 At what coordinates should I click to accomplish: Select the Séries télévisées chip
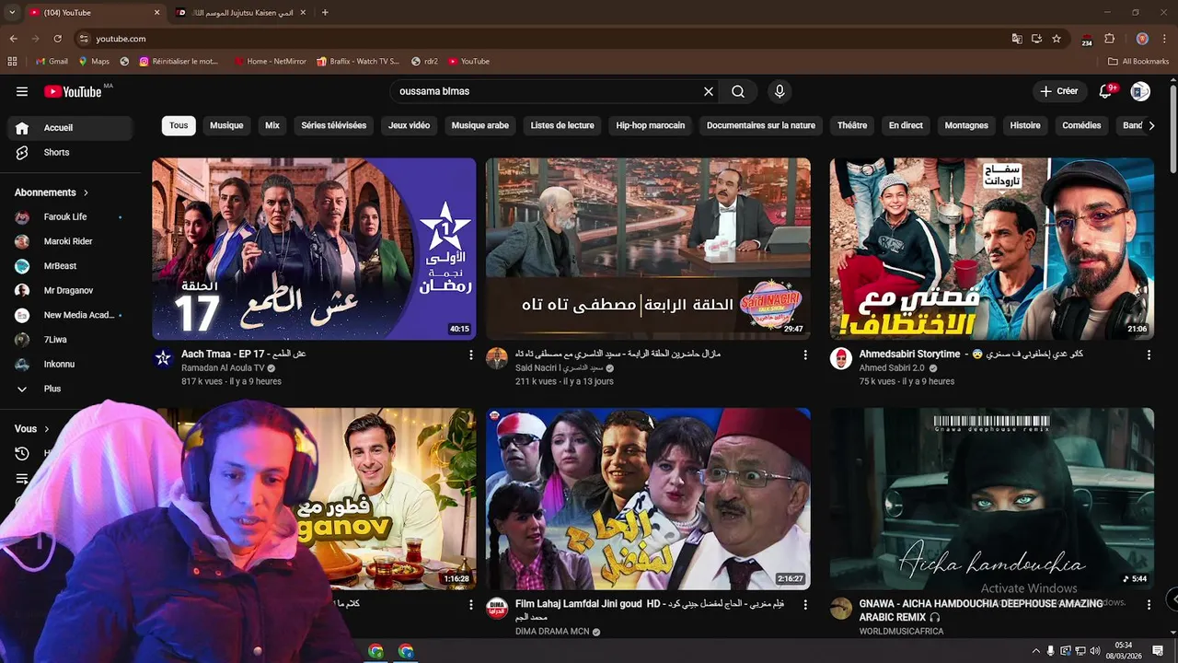click(334, 125)
